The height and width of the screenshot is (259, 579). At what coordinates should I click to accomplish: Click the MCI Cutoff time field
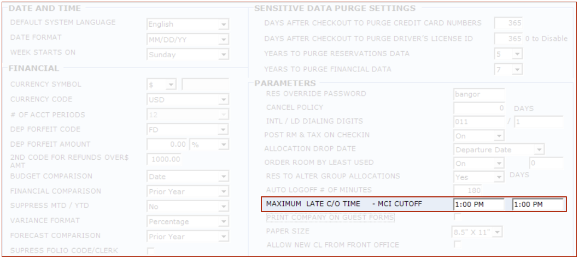tap(538, 204)
